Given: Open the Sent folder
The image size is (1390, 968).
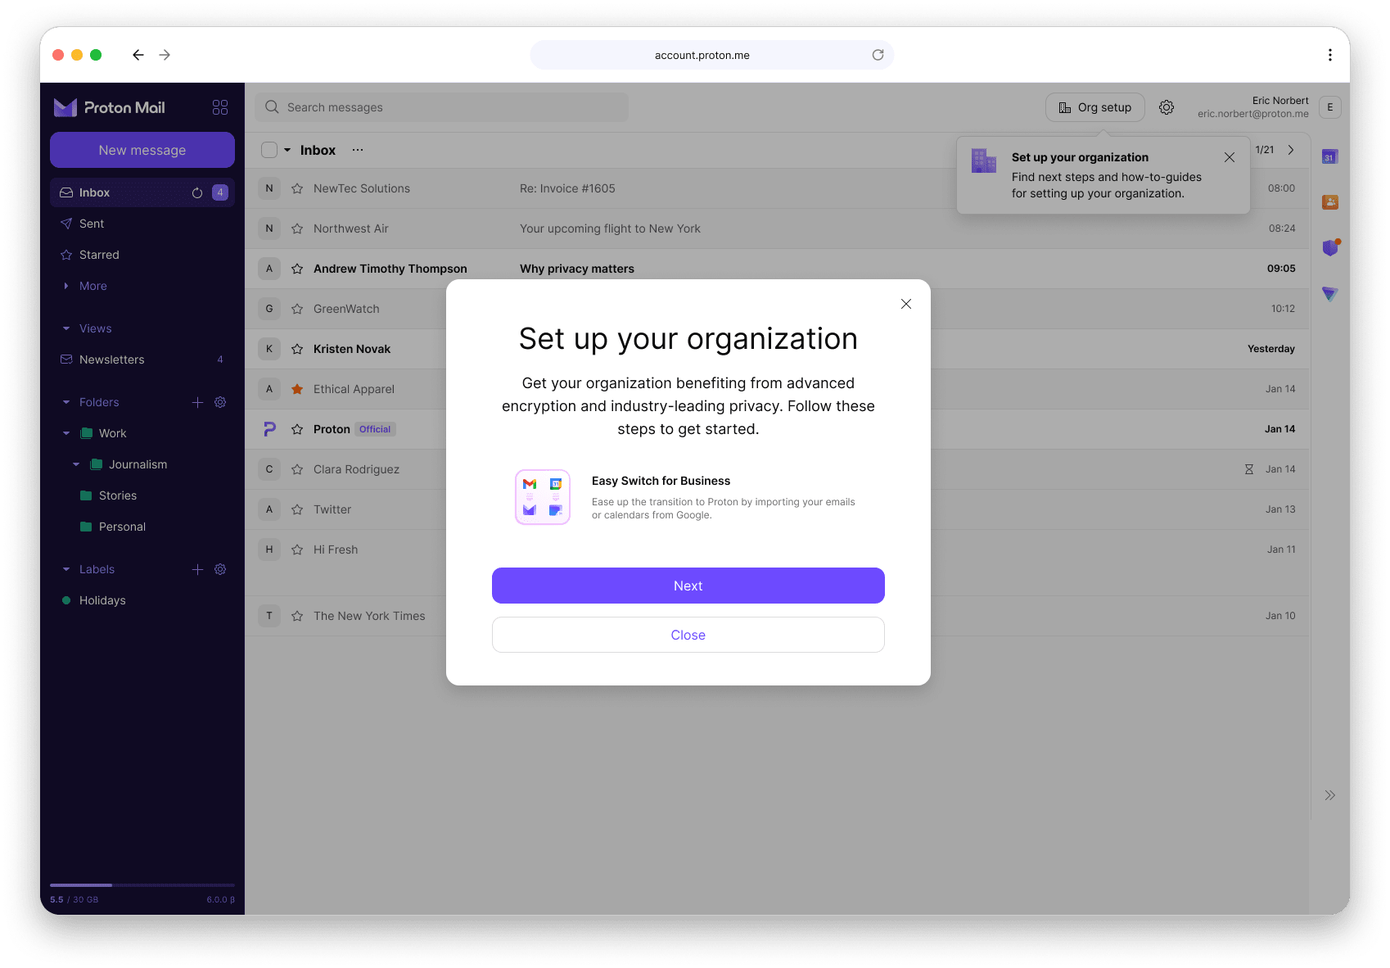Looking at the screenshot, I should click(142, 224).
